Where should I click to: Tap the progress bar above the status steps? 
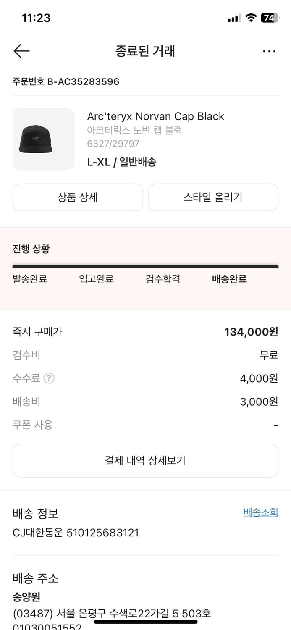(145, 265)
